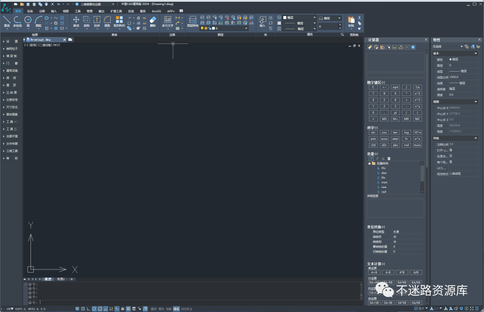This screenshot has height=312, width=484.
Task: Open the ArcGIS ribbon tab
Action: click(156, 11)
